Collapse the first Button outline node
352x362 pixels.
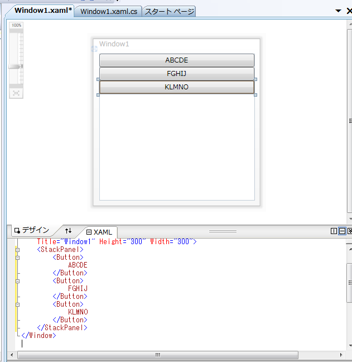coord(17,258)
